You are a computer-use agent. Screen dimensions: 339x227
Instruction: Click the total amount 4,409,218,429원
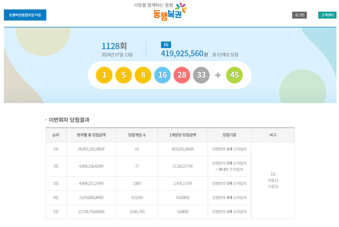click(x=91, y=166)
